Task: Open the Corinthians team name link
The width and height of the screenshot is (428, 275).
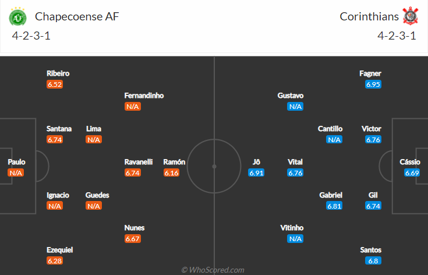Action: [369, 16]
